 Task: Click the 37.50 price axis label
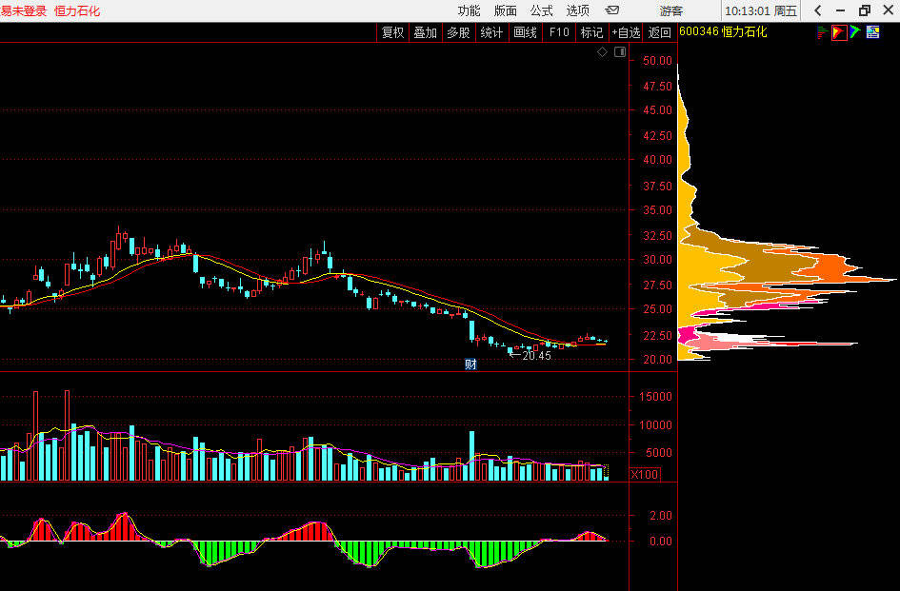pyautogui.click(x=657, y=186)
